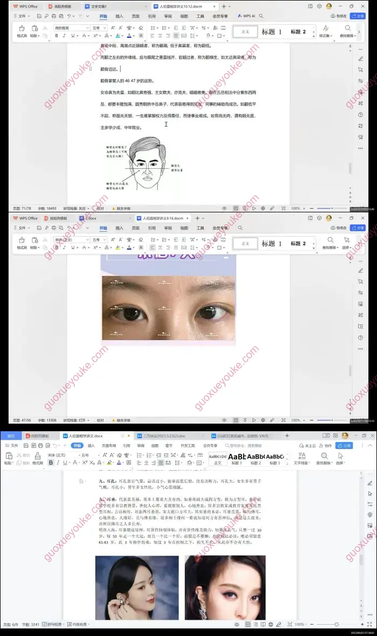Click 查找替换 icon in middle window

coord(331,243)
